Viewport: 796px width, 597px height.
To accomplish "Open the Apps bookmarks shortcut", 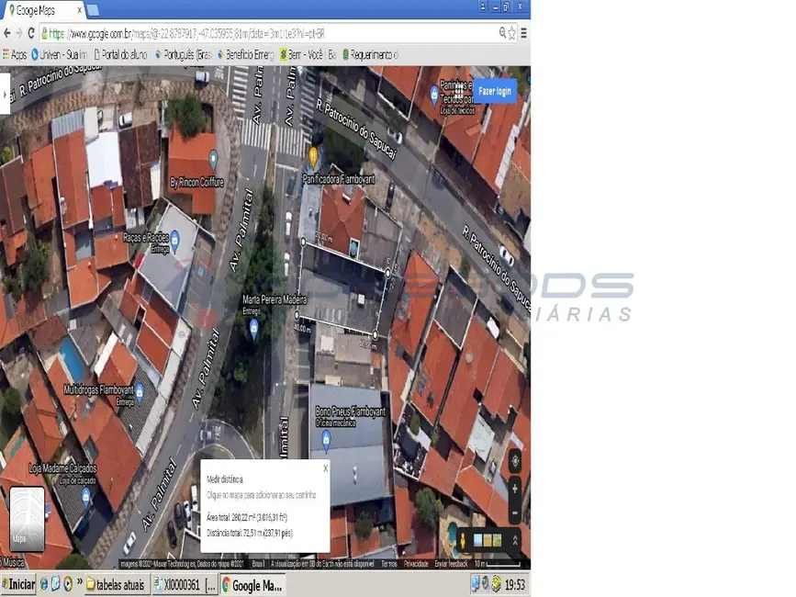I will [14, 54].
